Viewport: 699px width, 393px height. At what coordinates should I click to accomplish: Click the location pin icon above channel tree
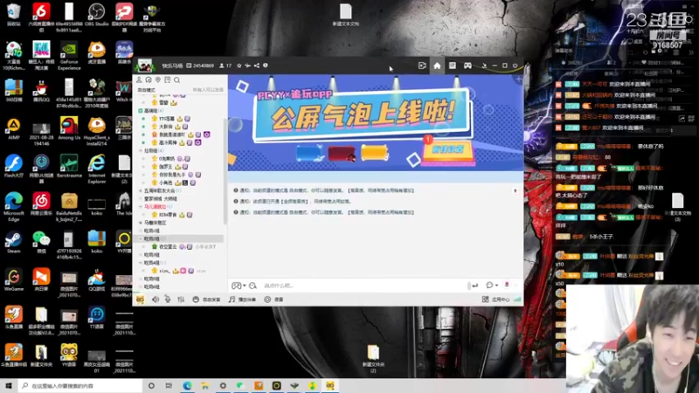pyautogui.click(x=158, y=80)
